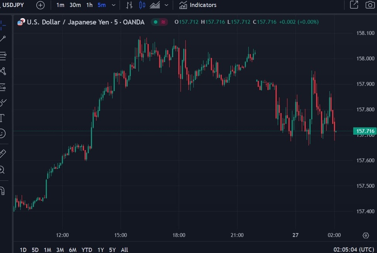Viewport: 377px width, 253px height.
Task: Open the chart type dropdown chevron
Action: [166, 5]
